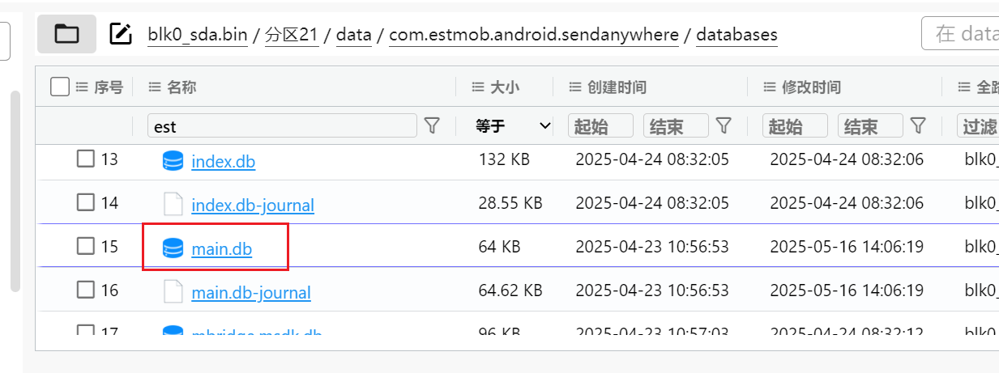Click the main.db database icon
The width and height of the screenshot is (999, 373).
pyautogui.click(x=173, y=248)
